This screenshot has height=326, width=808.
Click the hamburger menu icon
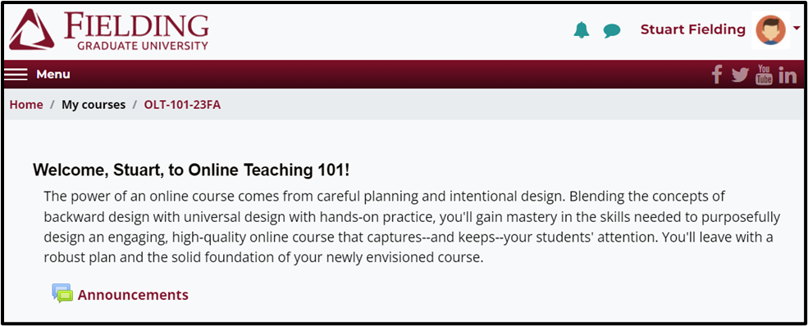pos(16,75)
